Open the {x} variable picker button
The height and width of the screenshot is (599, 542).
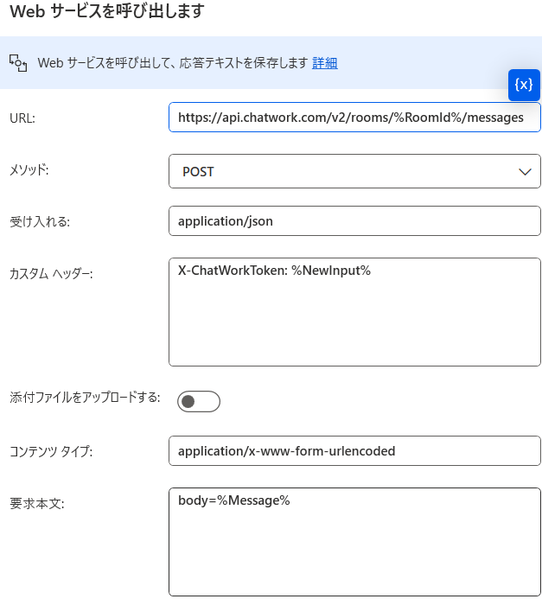coord(524,85)
